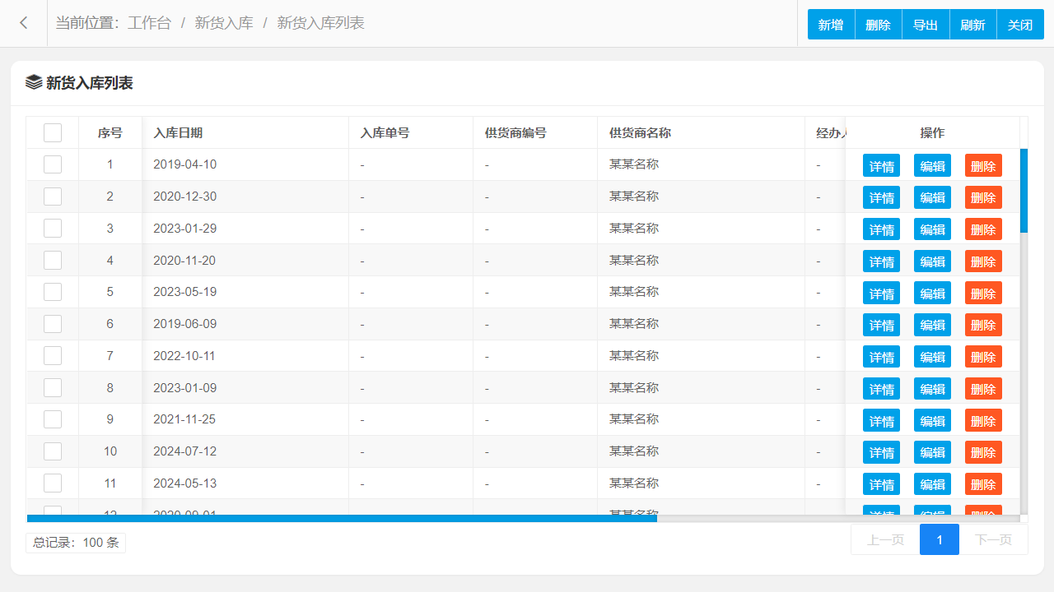Check the checkbox for row 7
Image resolution: width=1054 pixels, height=592 pixels.
click(53, 356)
